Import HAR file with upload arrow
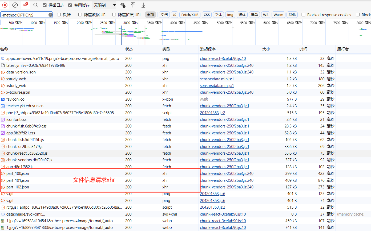 tap(133, 5)
